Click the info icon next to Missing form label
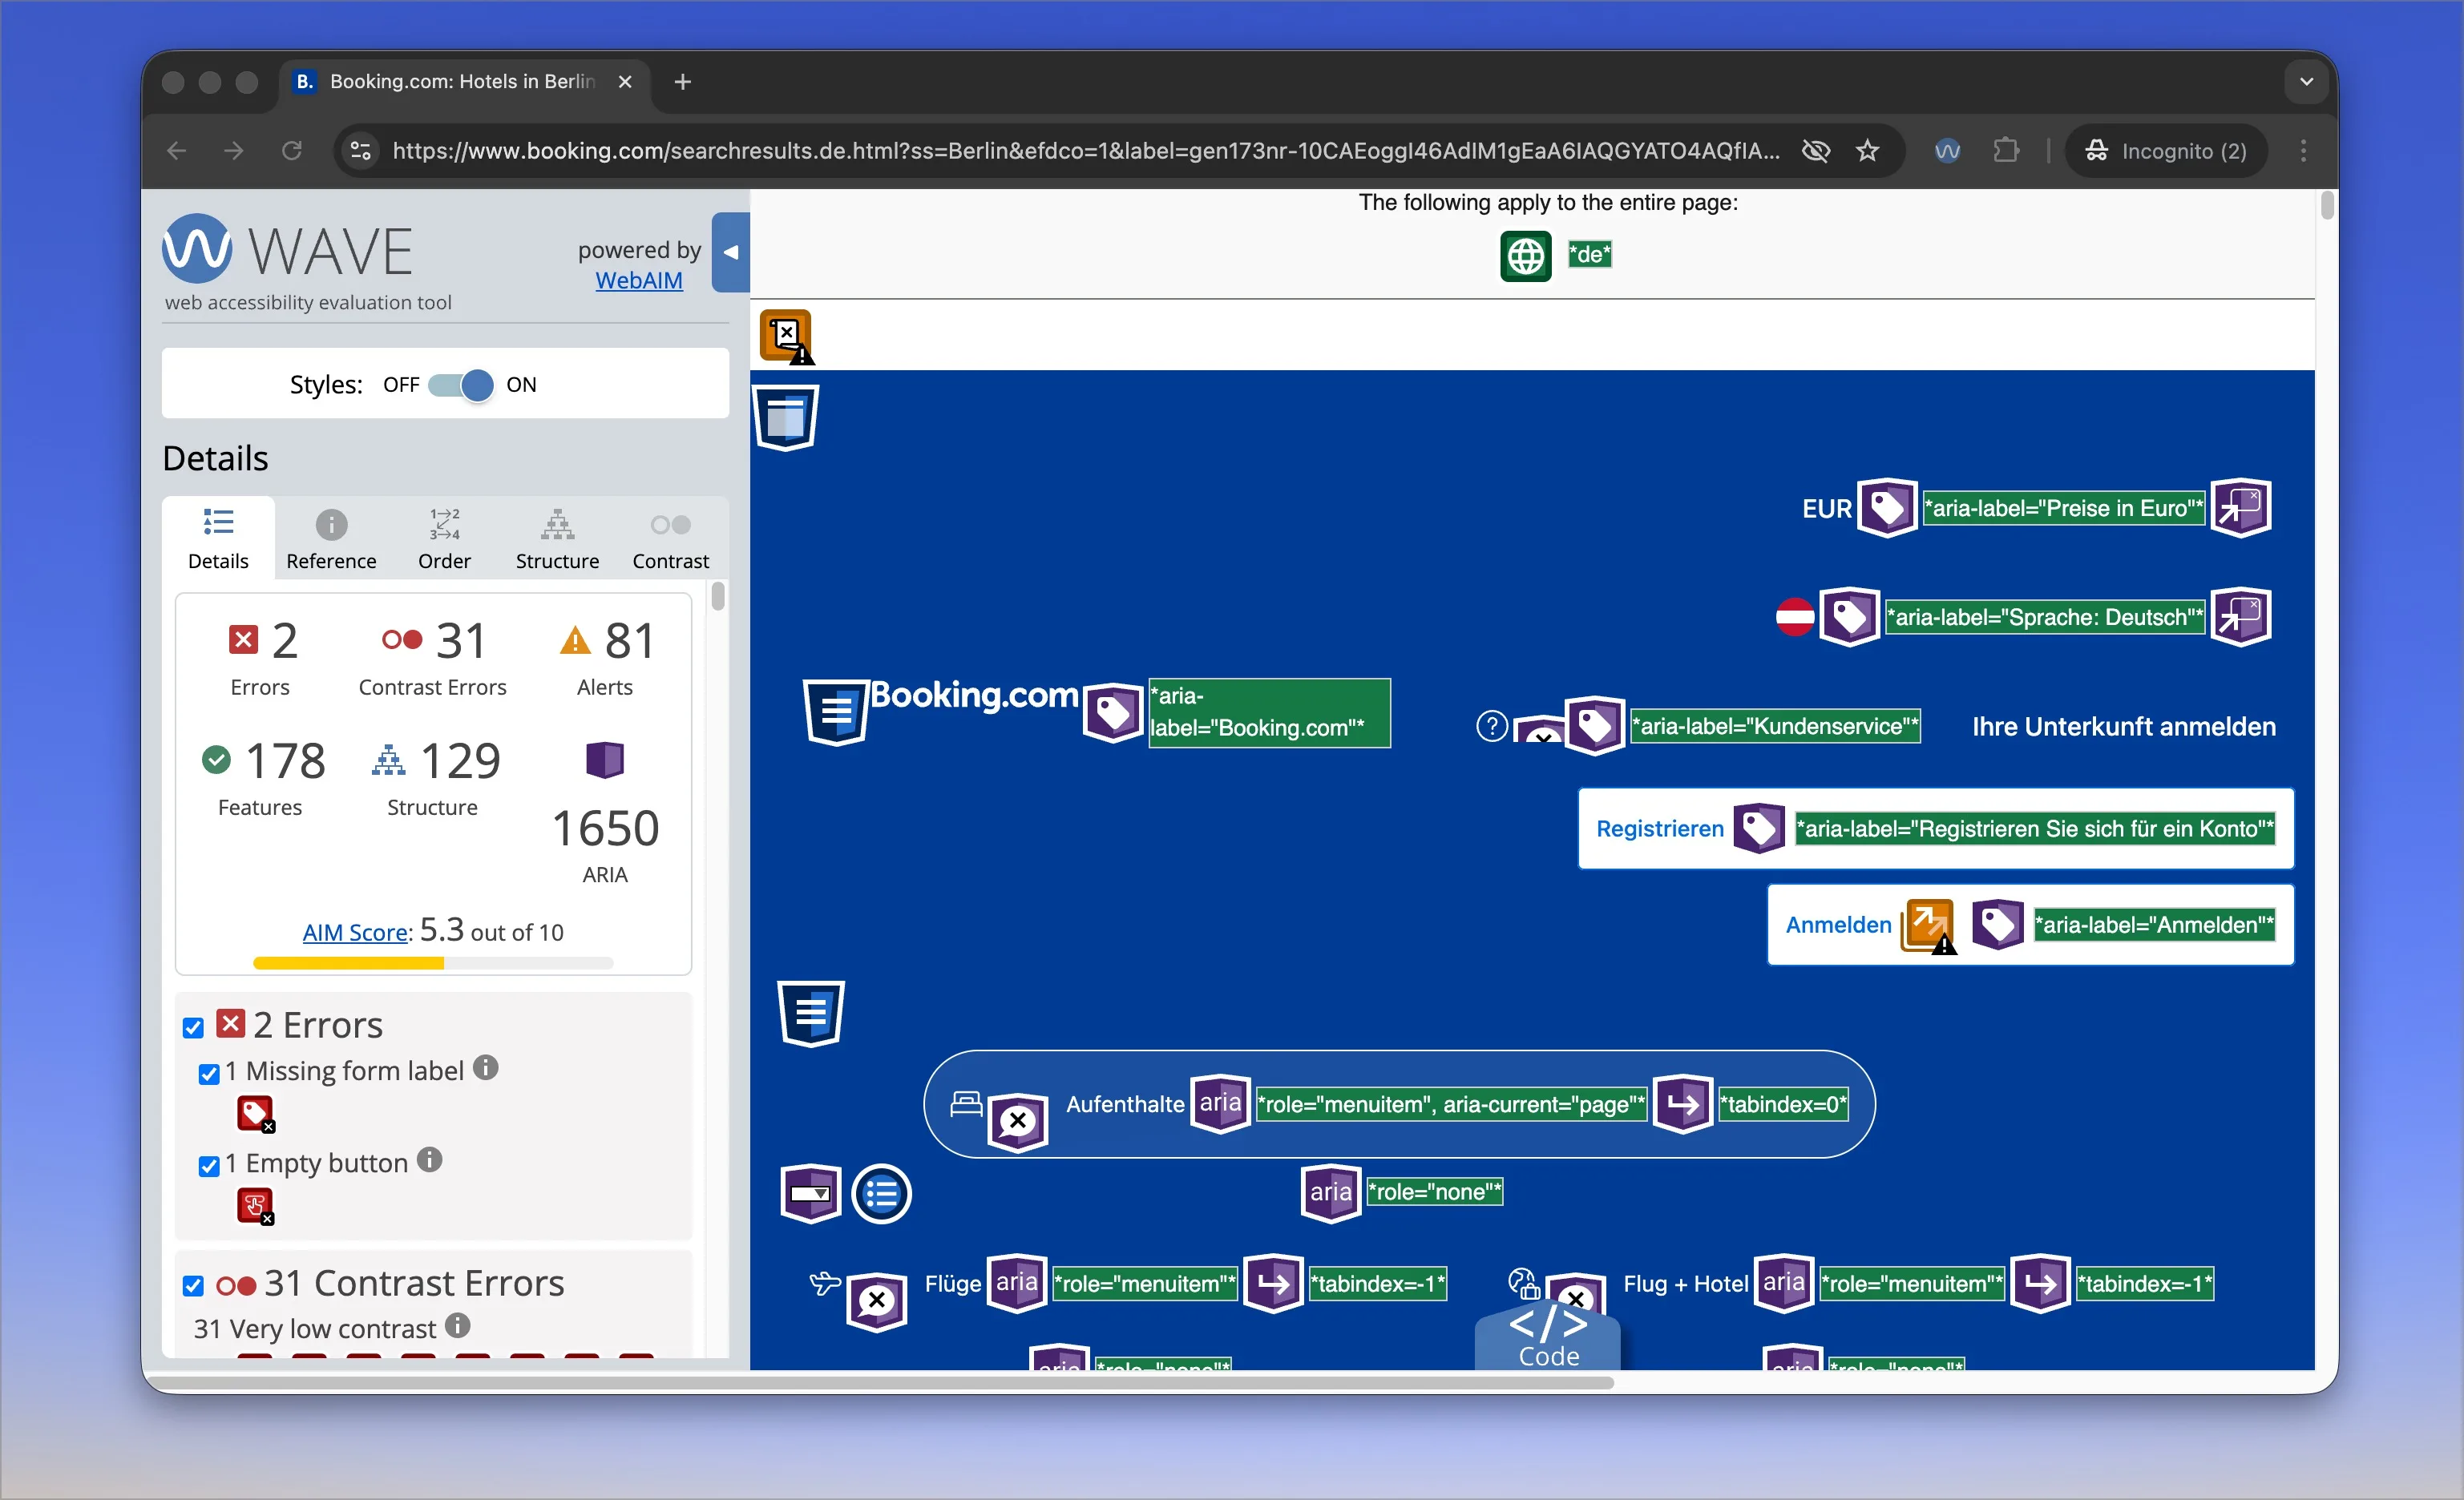2464x1500 pixels. (486, 1068)
